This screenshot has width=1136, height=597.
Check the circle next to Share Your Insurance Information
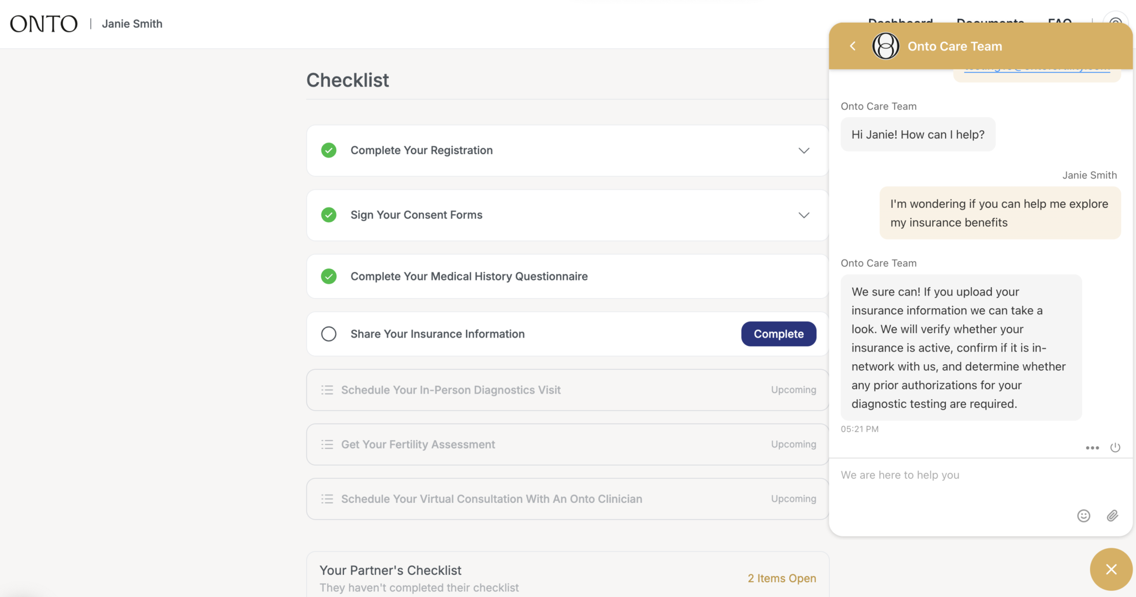click(328, 334)
